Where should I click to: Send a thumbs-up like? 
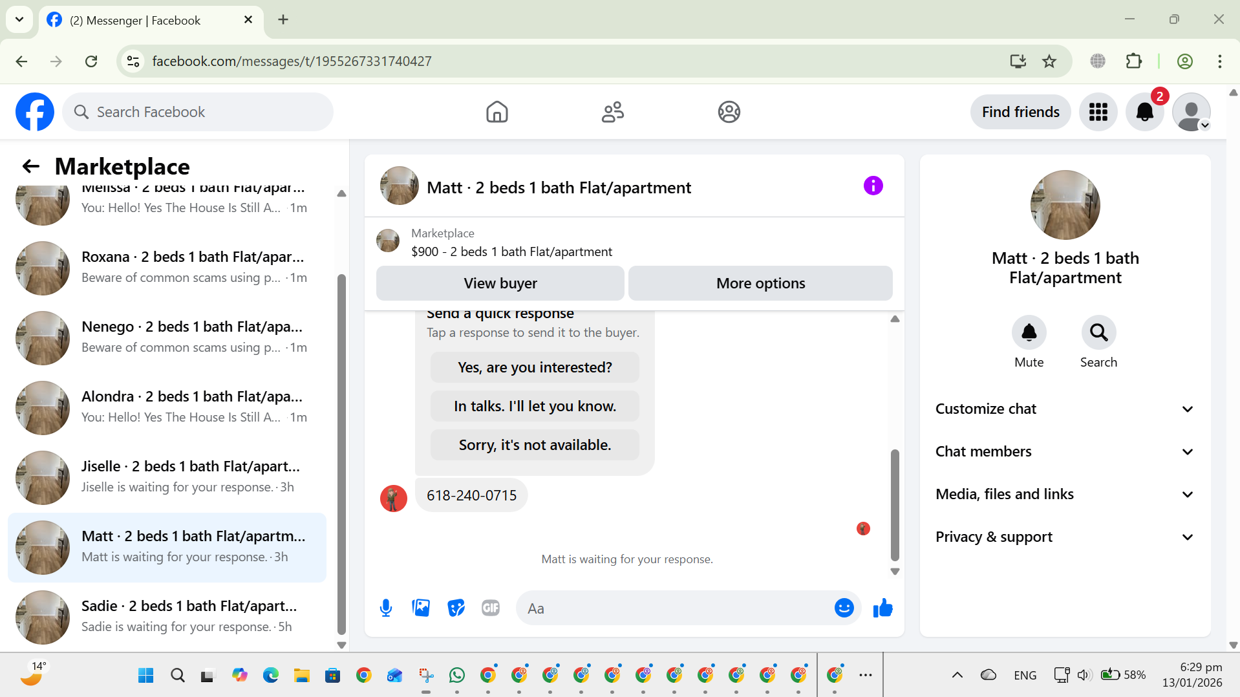[x=882, y=608]
